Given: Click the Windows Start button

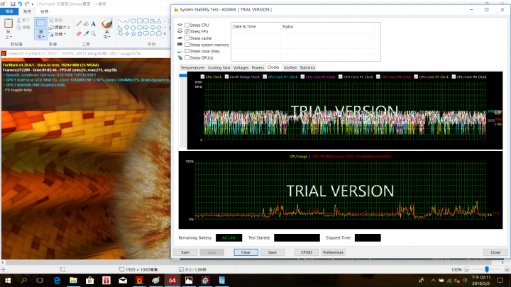Looking at the screenshot, I should 8,280.
